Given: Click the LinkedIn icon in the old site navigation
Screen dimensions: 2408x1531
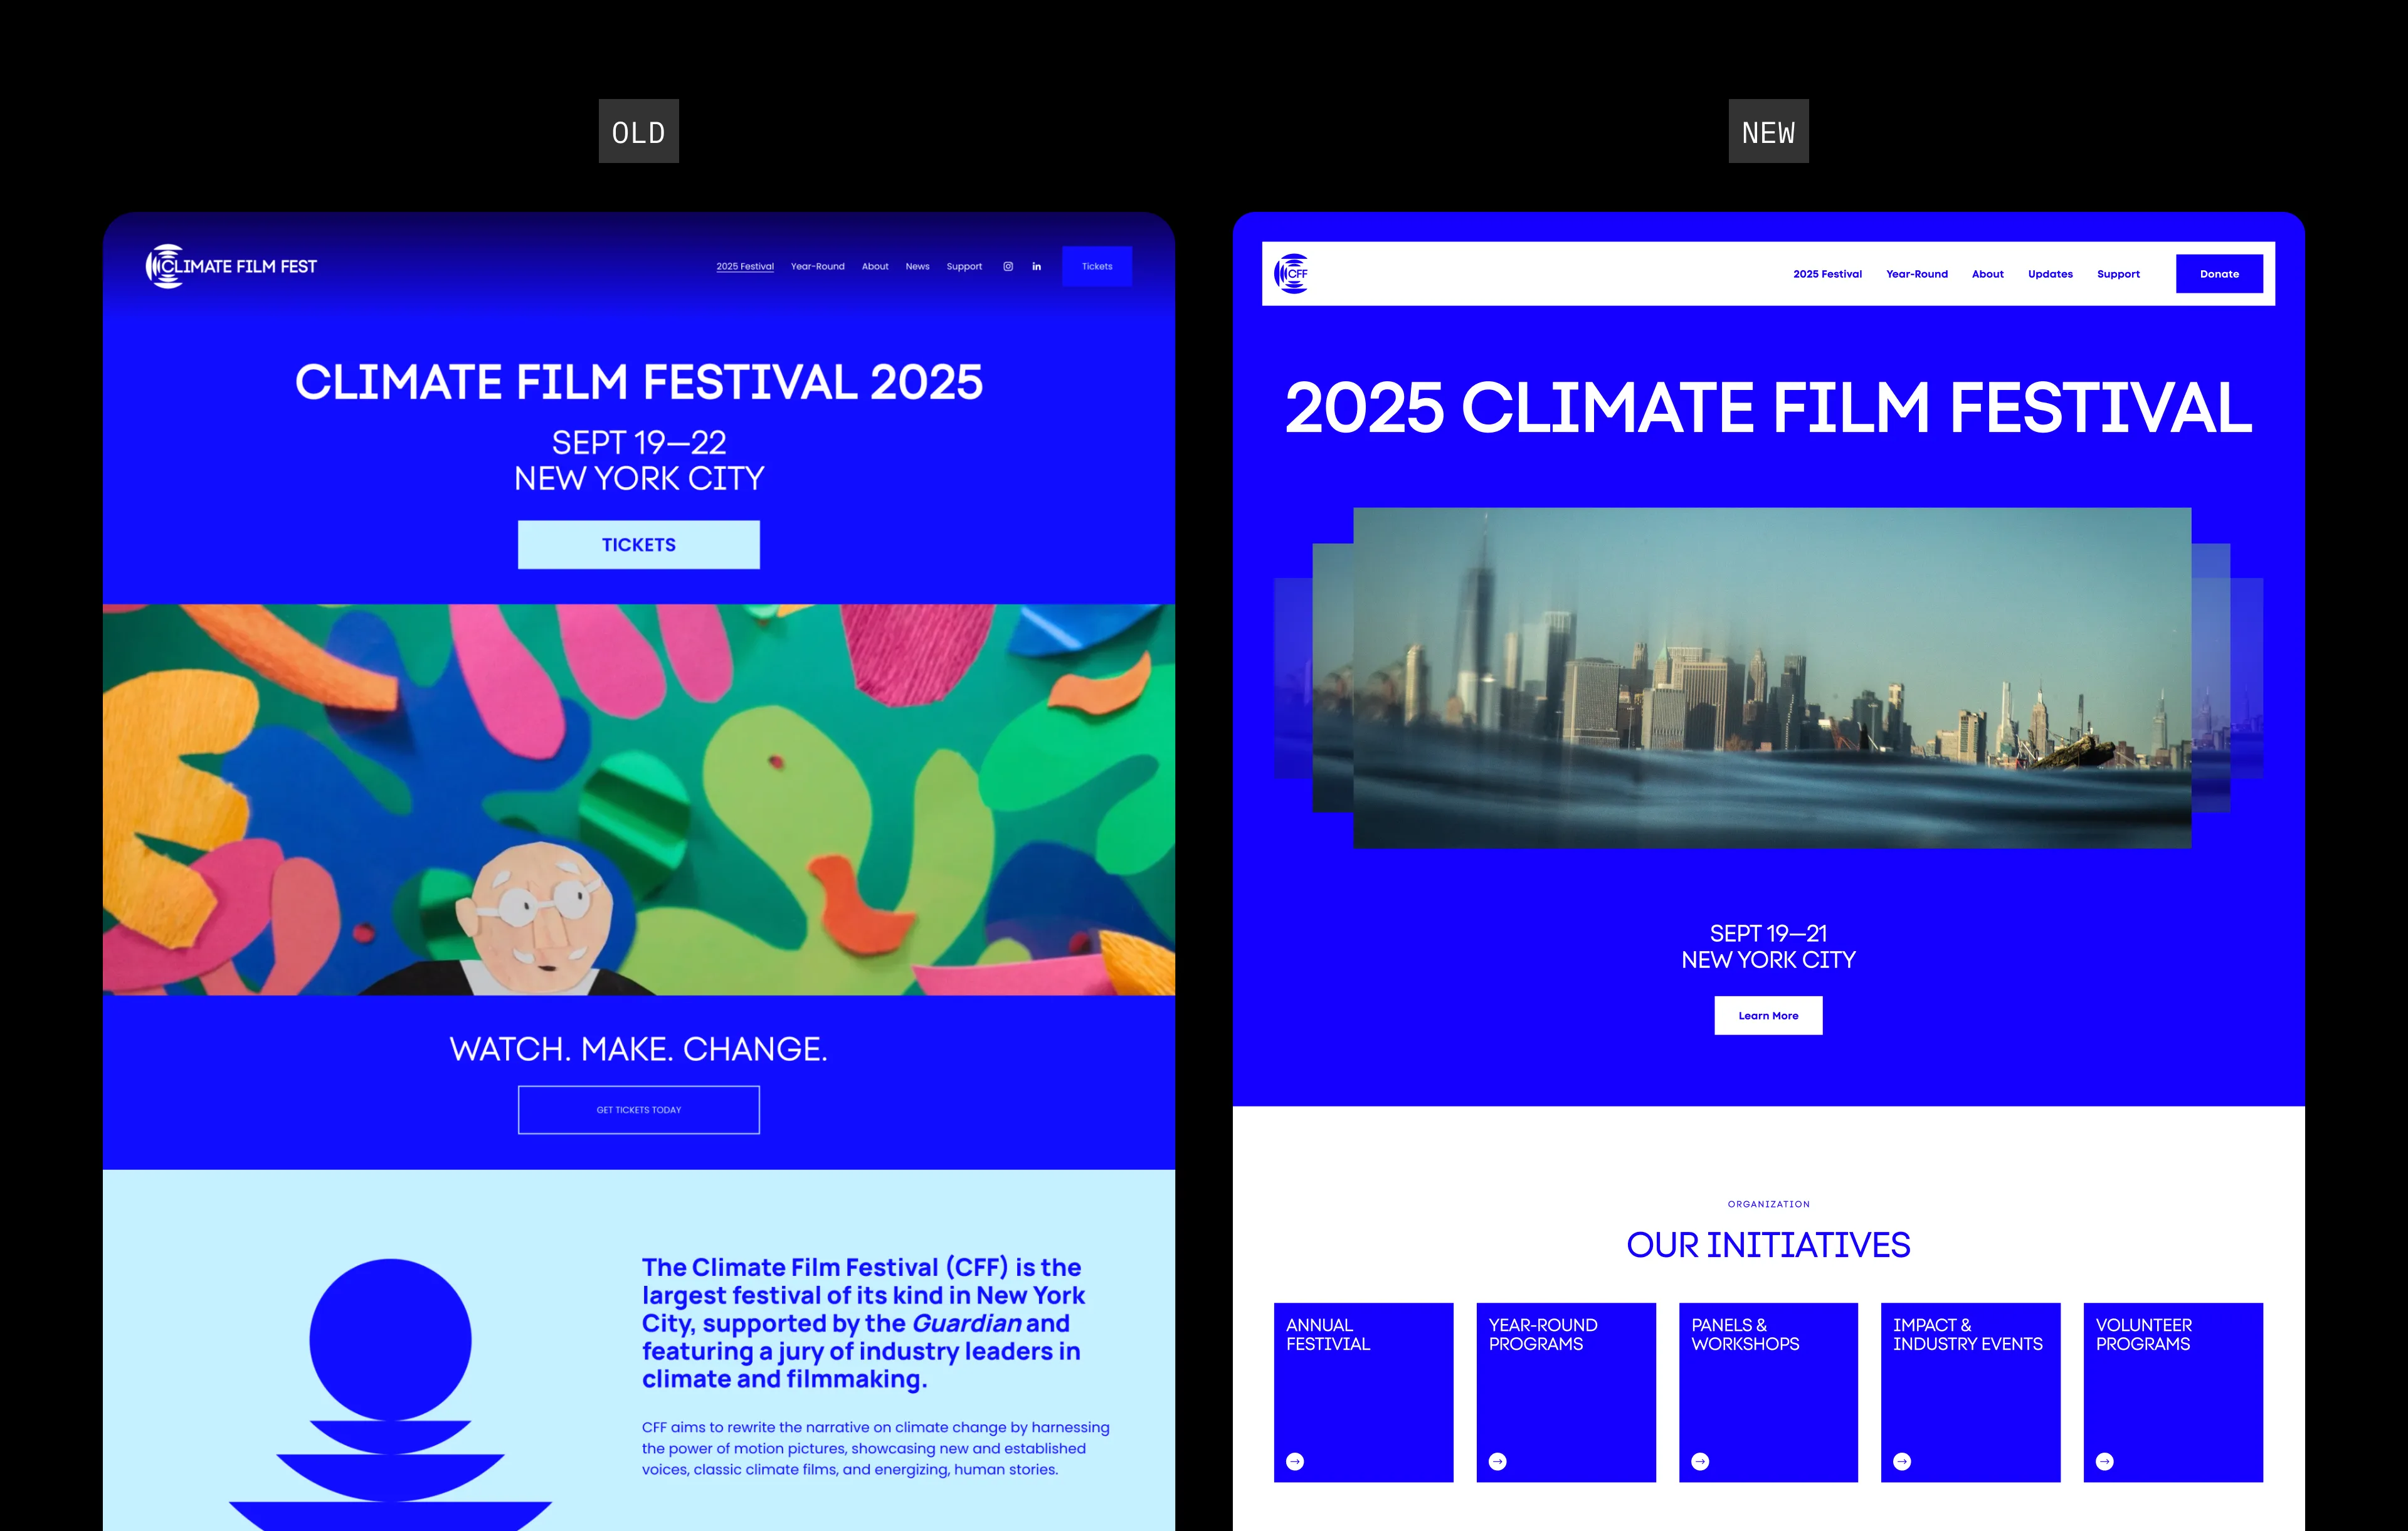Looking at the screenshot, I should (x=1036, y=266).
